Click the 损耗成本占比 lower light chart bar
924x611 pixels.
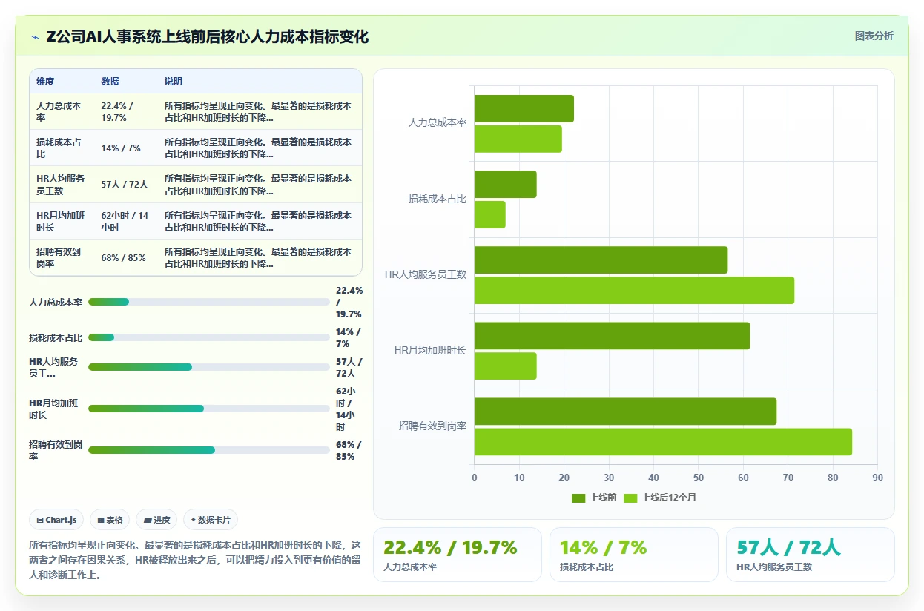click(489, 215)
